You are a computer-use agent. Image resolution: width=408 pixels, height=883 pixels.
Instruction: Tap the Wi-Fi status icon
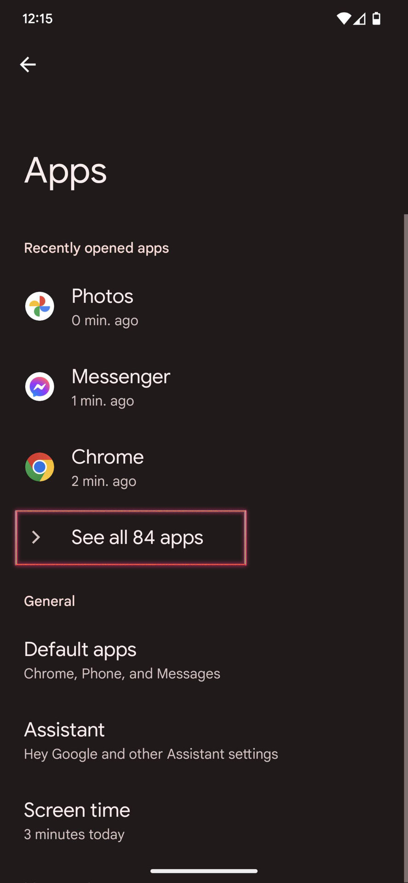pyautogui.click(x=343, y=18)
